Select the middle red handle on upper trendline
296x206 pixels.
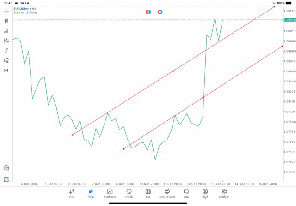[x=173, y=71]
